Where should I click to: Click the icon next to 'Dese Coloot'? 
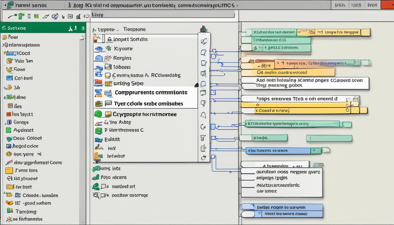(x=9, y=139)
